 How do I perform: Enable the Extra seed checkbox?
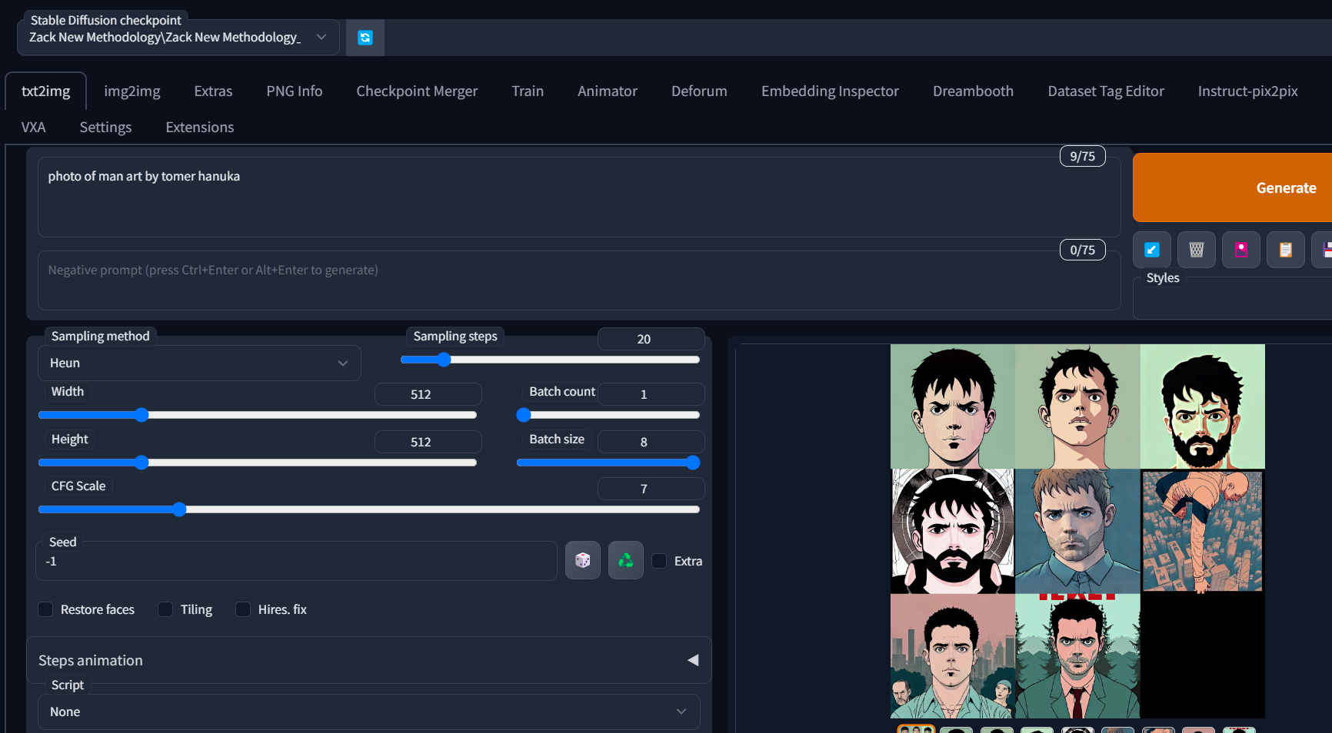tap(659, 561)
